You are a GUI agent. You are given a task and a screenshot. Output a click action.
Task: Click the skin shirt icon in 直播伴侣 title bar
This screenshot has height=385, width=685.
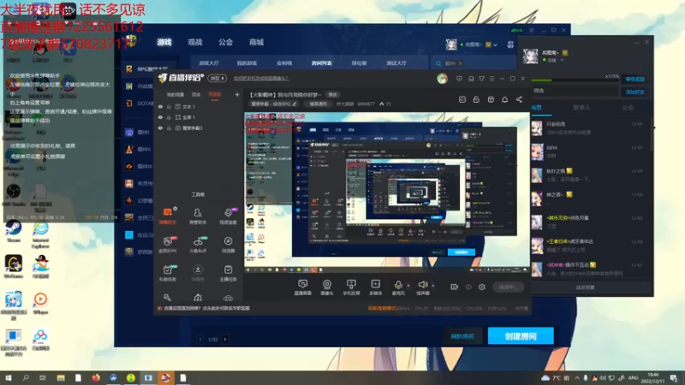[481, 79]
